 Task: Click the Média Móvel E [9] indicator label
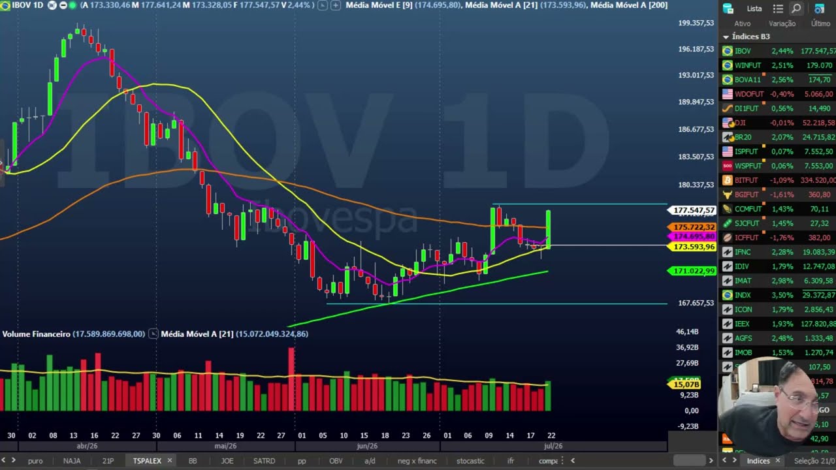tap(403, 5)
